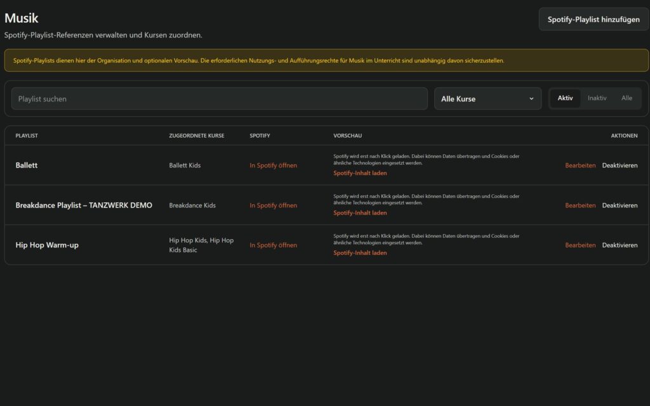Click the Spotify column header

[x=260, y=136]
